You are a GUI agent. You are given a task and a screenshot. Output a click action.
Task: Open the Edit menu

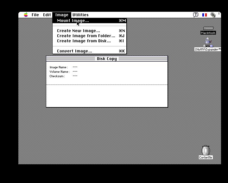coord(47,15)
